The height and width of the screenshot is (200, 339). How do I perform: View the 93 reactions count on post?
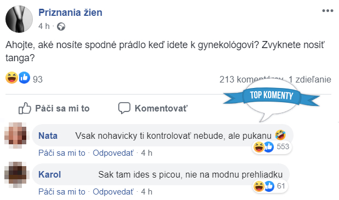click(x=38, y=79)
